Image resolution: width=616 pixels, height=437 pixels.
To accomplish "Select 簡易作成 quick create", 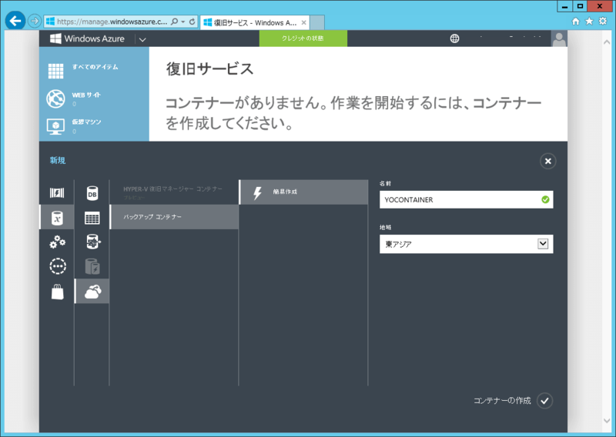I will [x=303, y=192].
